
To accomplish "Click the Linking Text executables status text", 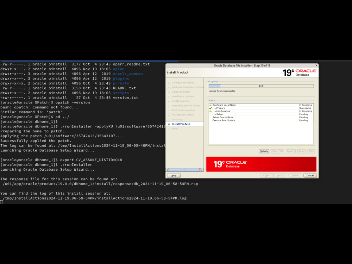I will (222, 91).
